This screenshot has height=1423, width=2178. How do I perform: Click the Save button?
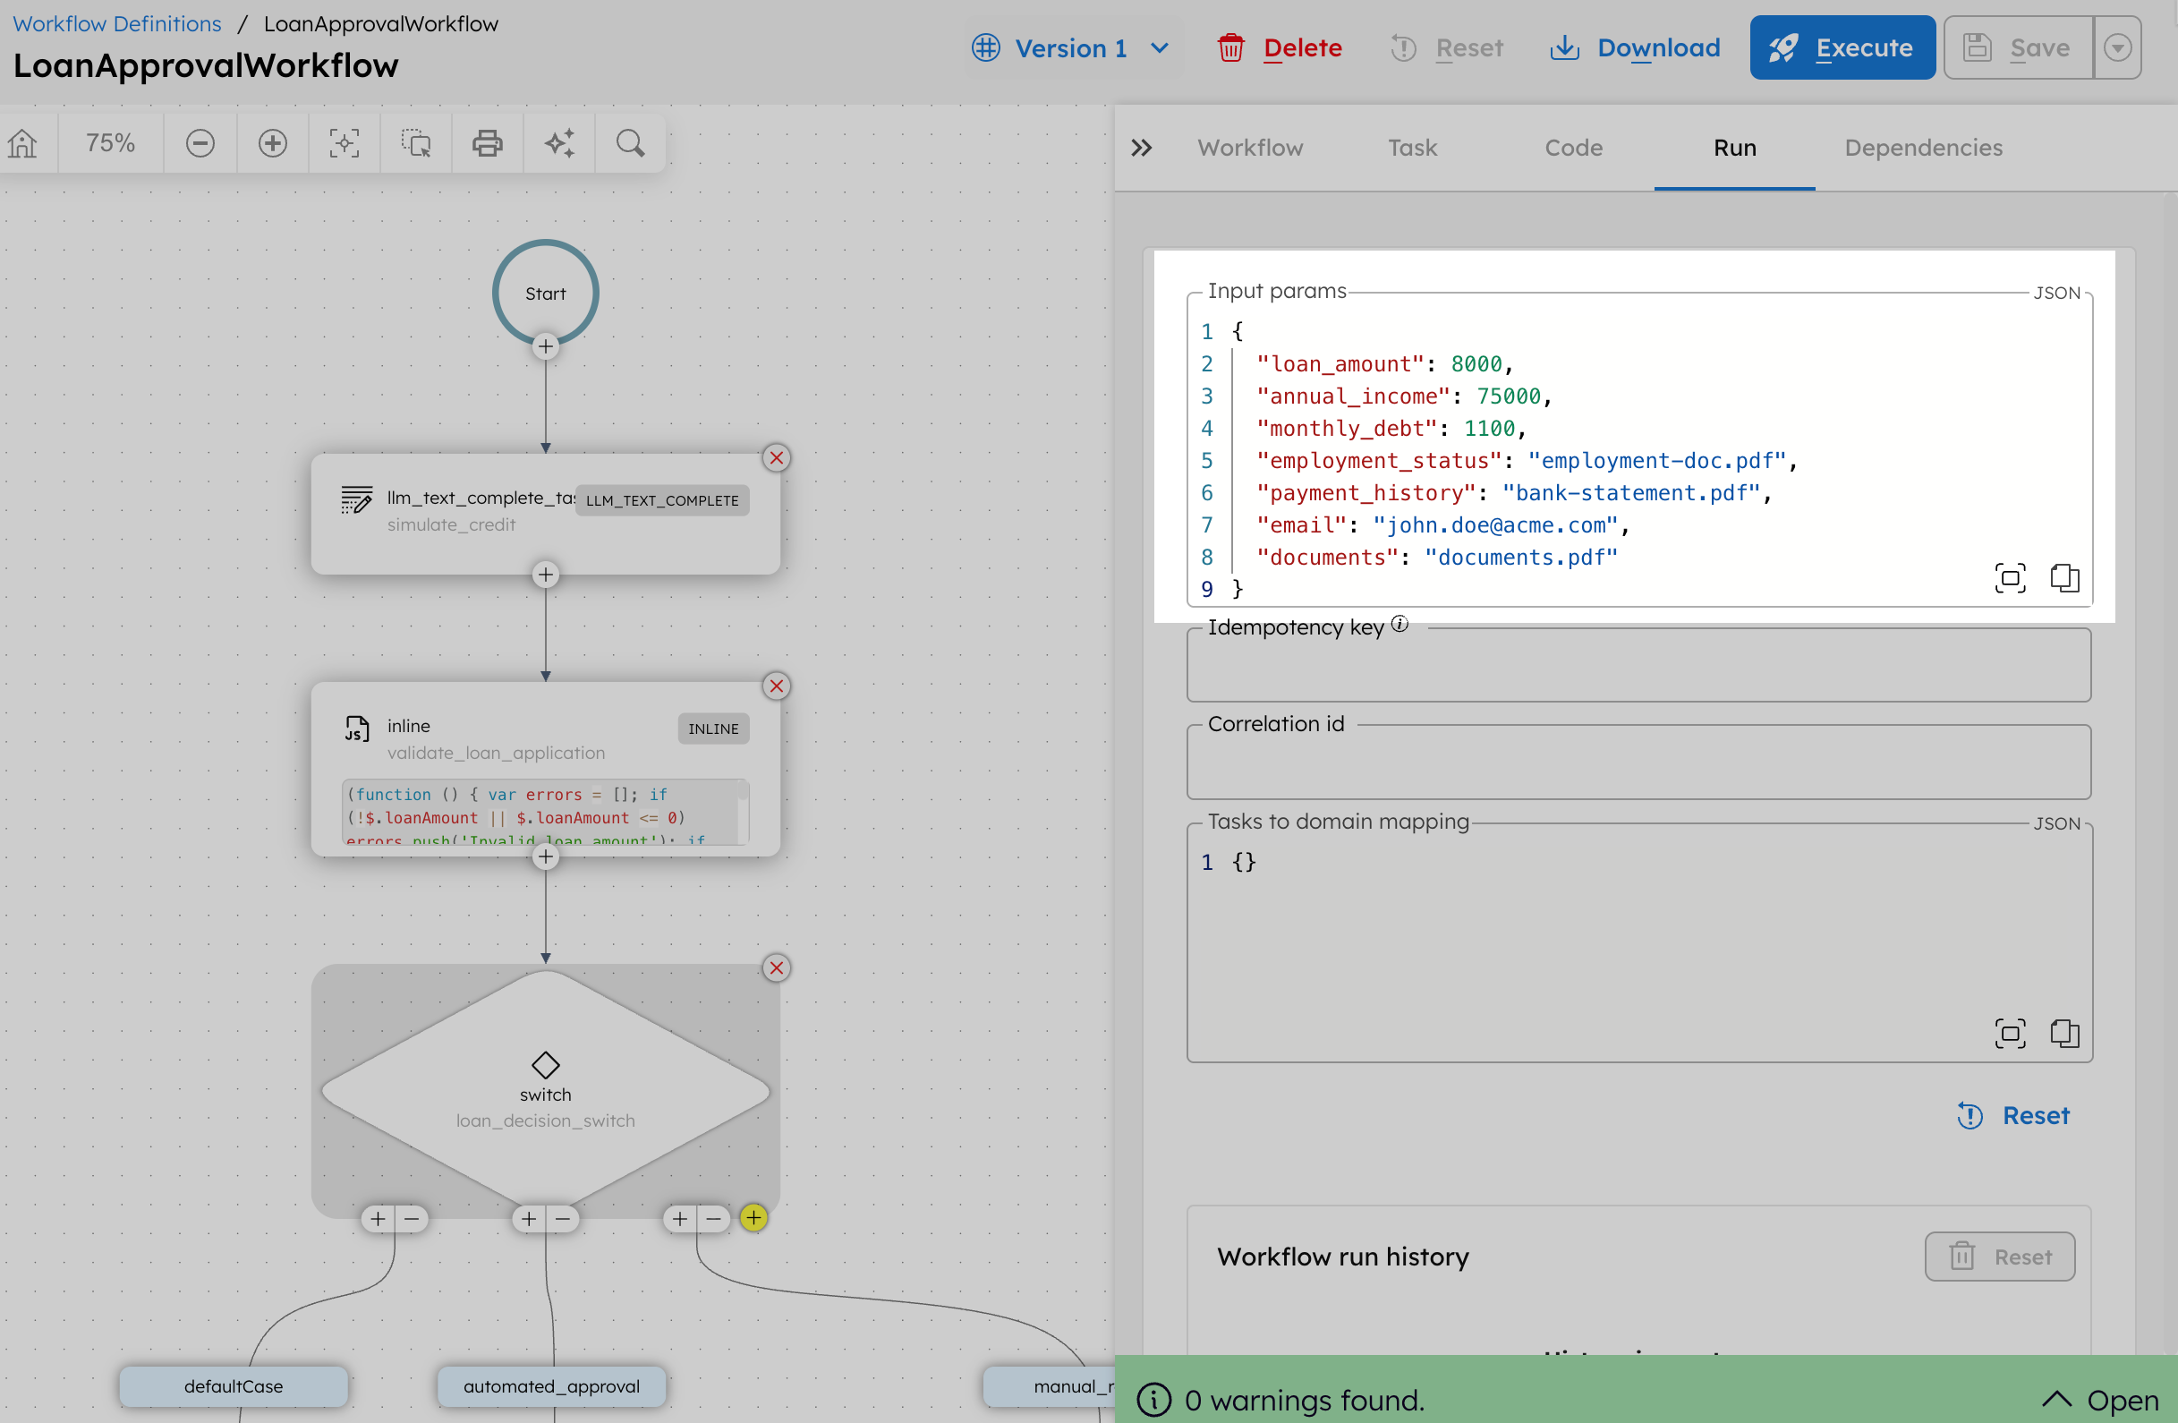[x=2018, y=47]
